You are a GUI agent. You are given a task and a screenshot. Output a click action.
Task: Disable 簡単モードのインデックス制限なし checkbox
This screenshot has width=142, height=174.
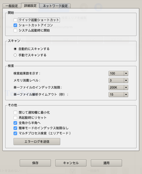pyautogui.click(x=15, y=128)
